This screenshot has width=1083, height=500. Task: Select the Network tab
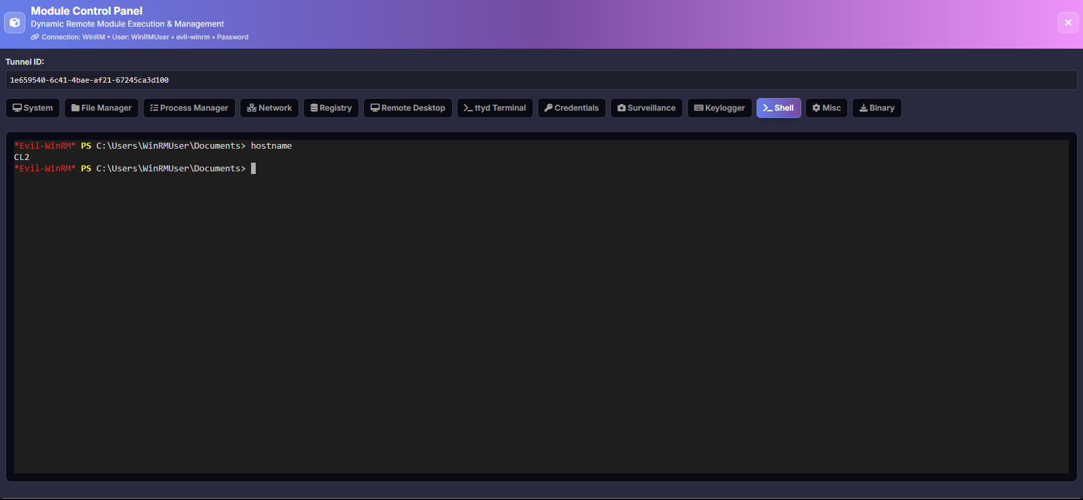point(269,108)
